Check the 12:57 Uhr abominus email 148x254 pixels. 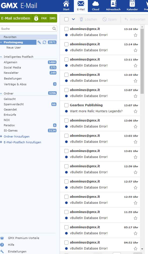pyautogui.click(x=66, y=181)
